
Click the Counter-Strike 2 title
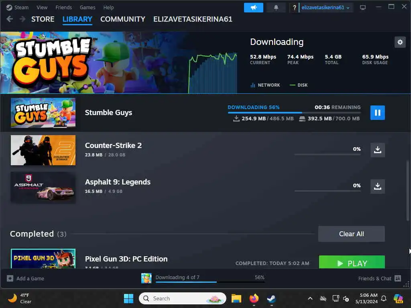[x=113, y=145]
